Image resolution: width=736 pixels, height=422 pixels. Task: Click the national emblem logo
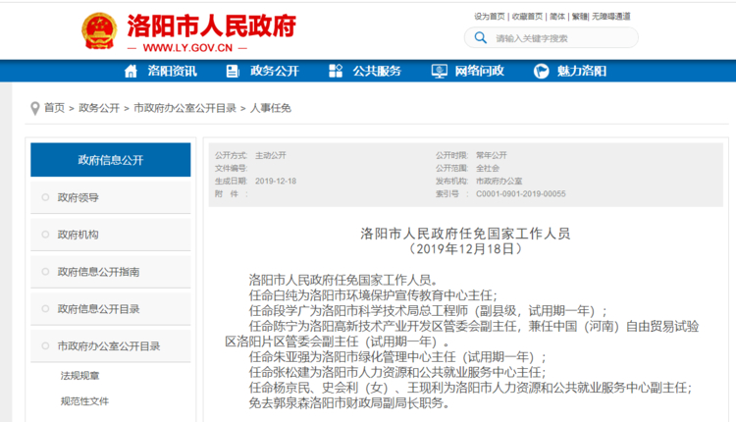[99, 31]
